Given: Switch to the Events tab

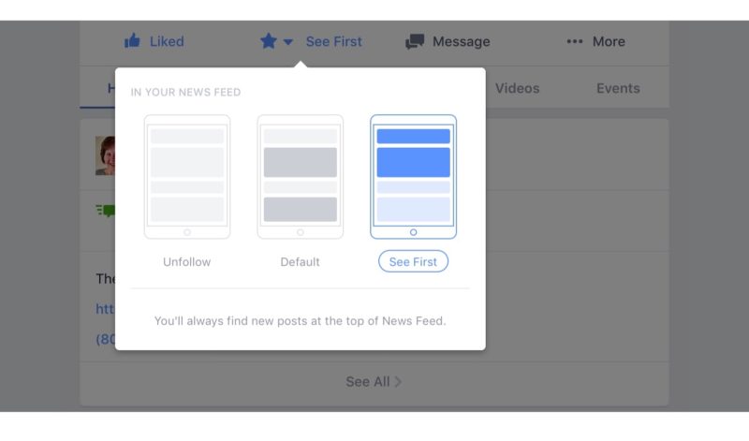Looking at the screenshot, I should 618,88.
